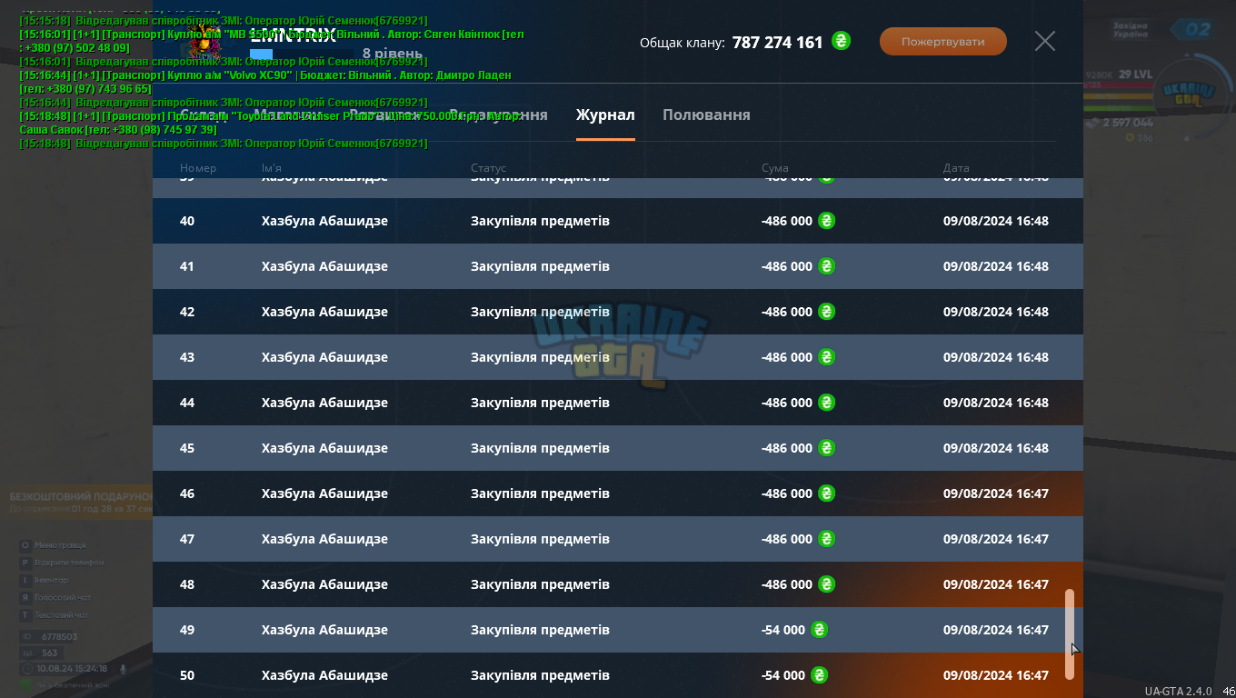Click the currency icon in row 50
Viewport: 1236px width, 698px height.
pos(819,675)
